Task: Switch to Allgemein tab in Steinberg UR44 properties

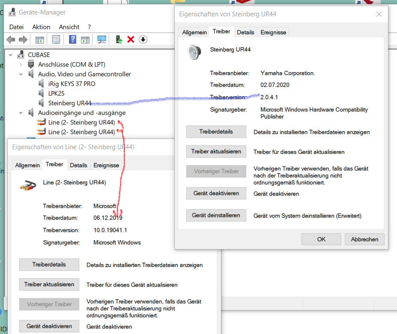Action: (x=194, y=33)
